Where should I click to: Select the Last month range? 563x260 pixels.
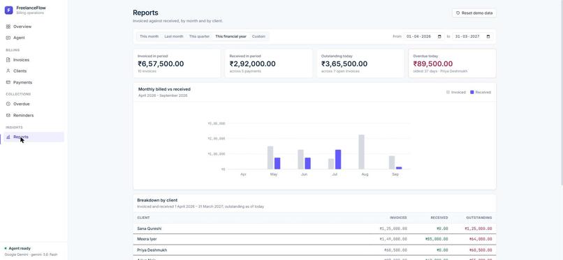[x=174, y=36]
